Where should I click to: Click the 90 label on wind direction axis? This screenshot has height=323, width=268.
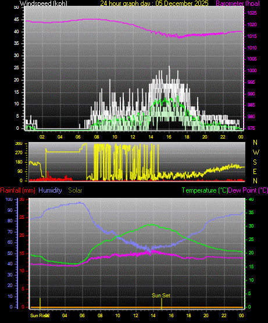click(x=20, y=172)
